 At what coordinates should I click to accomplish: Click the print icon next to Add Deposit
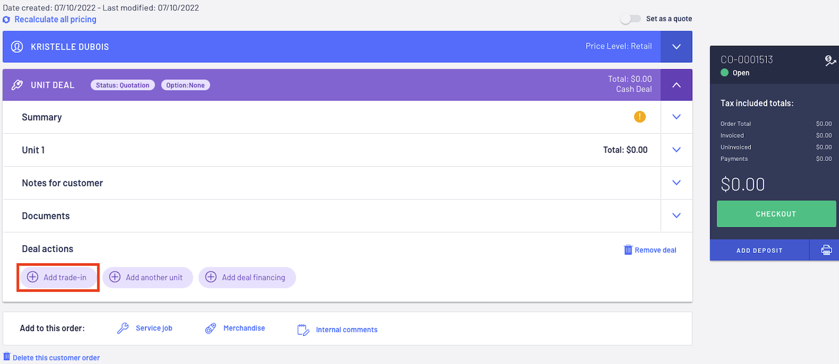827,250
